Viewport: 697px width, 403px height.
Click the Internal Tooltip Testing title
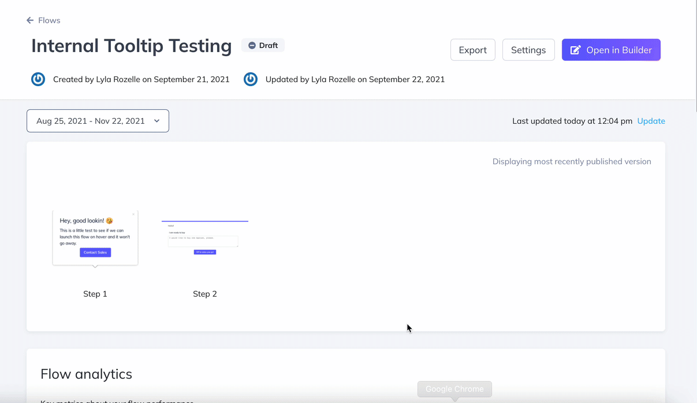click(131, 46)
